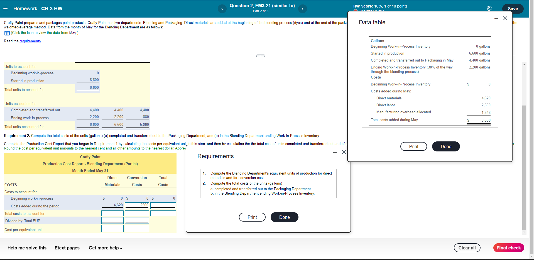
Task: Click the data table grid icon
Action: click(7, 33)
